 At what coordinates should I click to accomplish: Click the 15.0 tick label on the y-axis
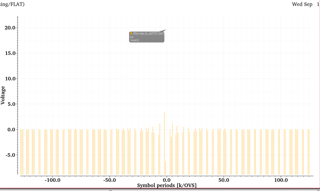point(10,53)
